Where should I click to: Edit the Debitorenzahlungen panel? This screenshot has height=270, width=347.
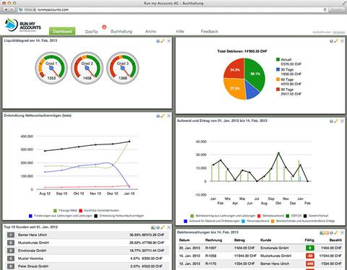(x=336, y=232)
